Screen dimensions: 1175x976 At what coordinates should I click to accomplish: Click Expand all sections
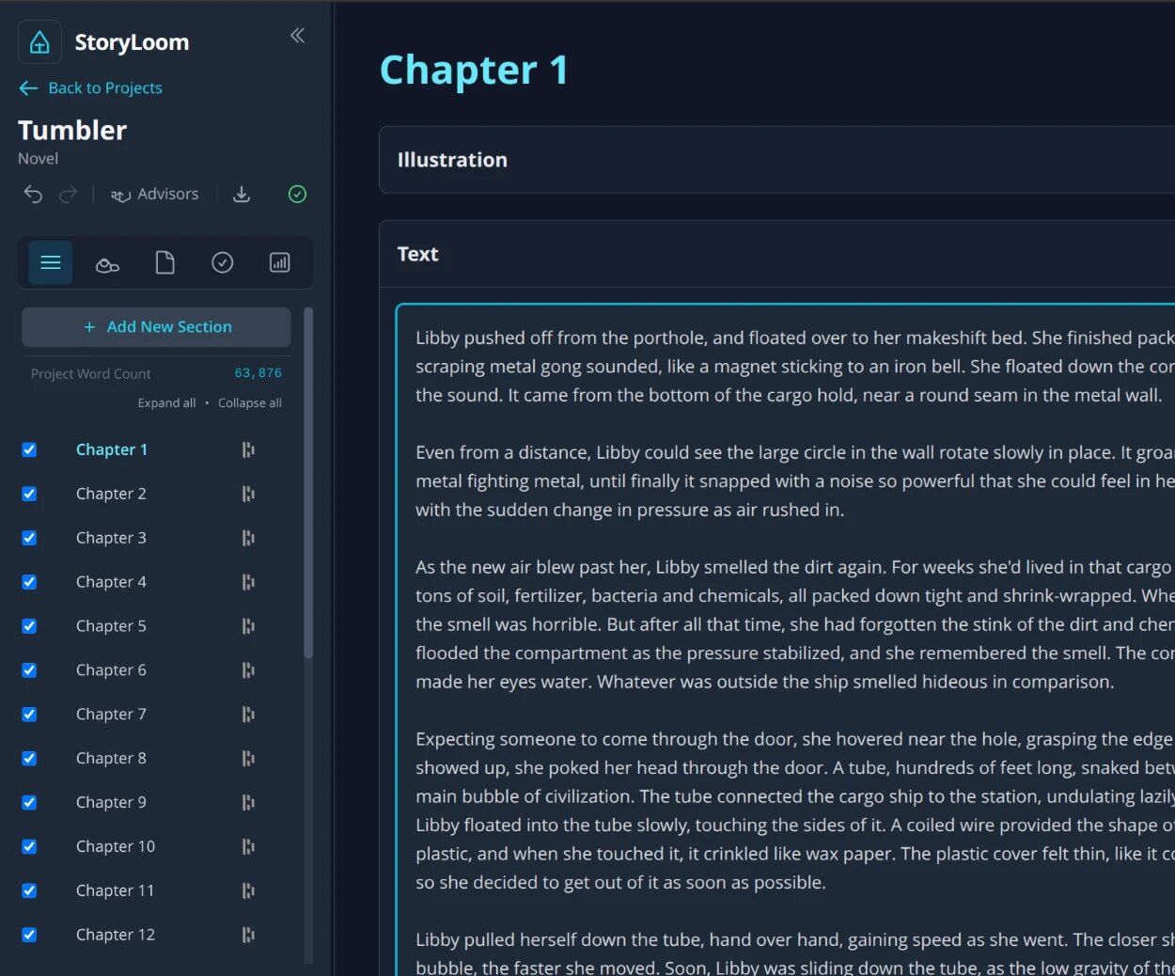pyautogui.click(x=166, y=402)
